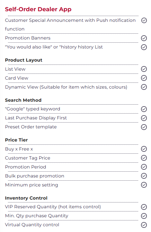Click the checkmark beside Promotion Period
Image resolution: width=151 pixels, height=232 pixels.
(x=144, y=167)
